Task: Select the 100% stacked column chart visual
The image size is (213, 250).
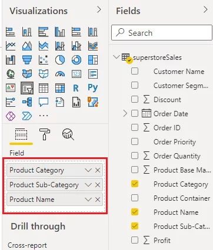Action: click(x=93, y=32)
